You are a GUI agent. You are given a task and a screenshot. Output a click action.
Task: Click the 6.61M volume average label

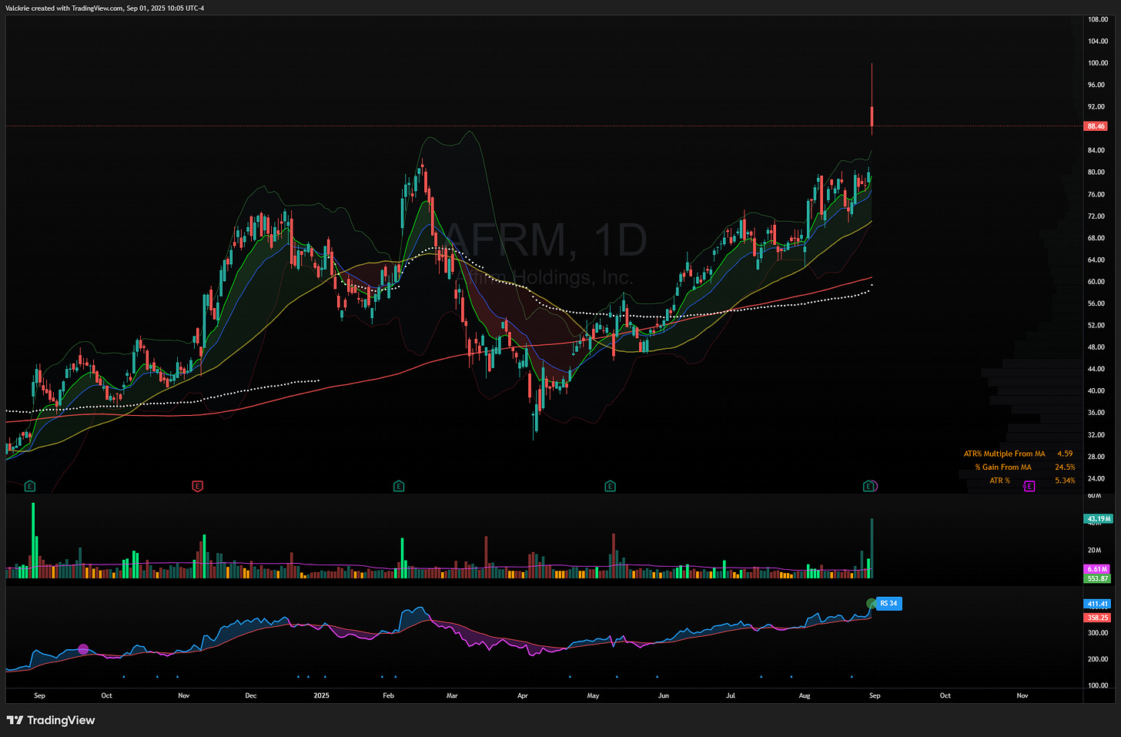click(1096, 569)
